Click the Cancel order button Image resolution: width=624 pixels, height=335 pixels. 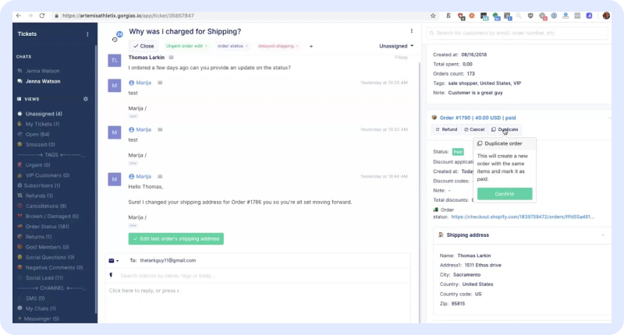[474, 129]
